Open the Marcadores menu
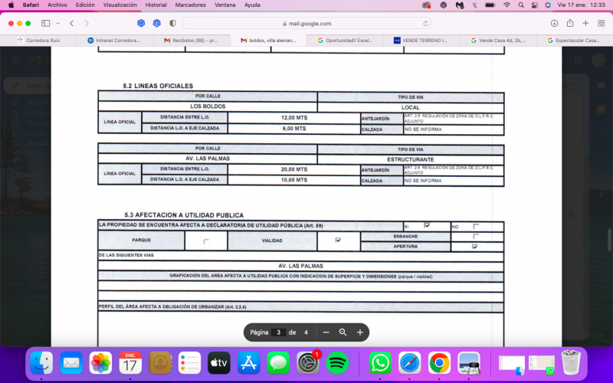Viewport: 613px width, 383px height. (190, 5)
